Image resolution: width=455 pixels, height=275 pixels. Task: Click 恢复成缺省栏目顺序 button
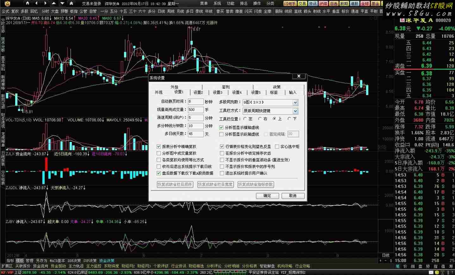point(175,184)
